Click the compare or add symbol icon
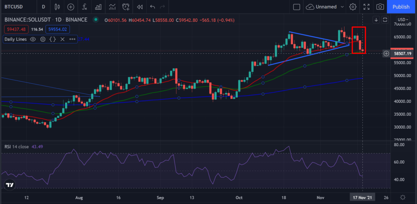Screen dimensions: 417x204 point(70,7)
